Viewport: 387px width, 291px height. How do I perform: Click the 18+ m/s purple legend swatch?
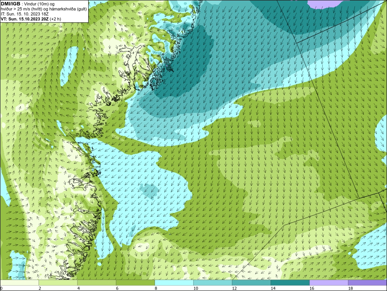point(367,282)
